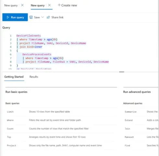This screenshot has width=159, height=156.
Task: Click the Where basic query
Action: click(x=10, y=120)
